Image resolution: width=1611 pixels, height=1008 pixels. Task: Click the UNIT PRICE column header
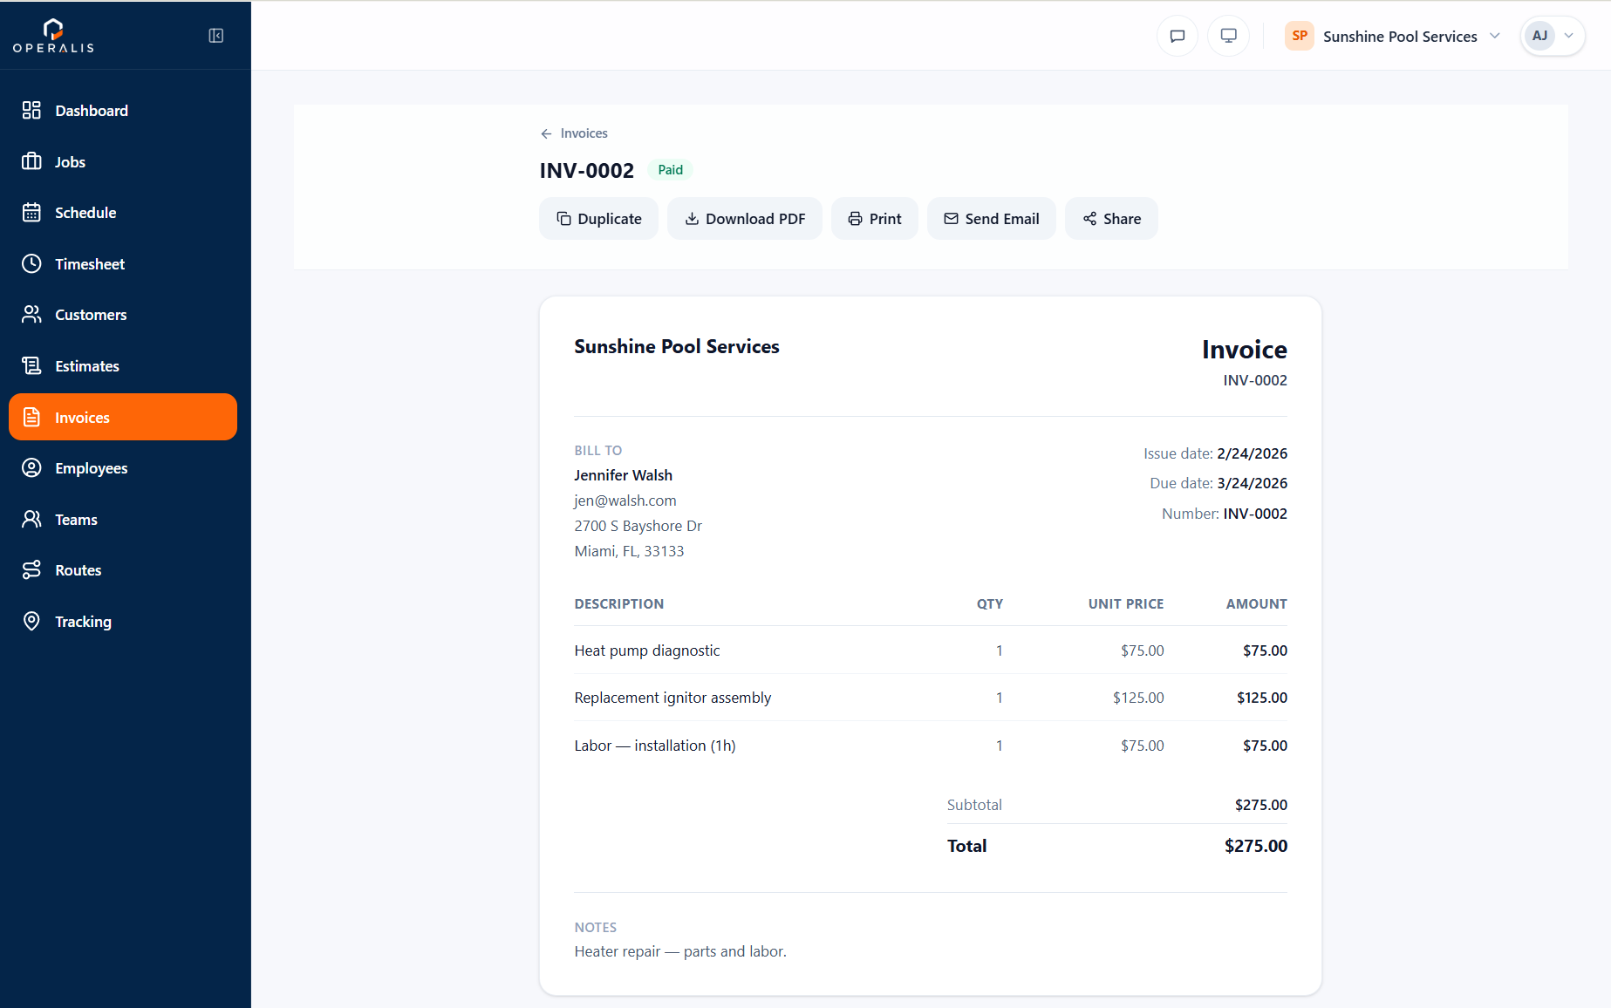[x=1125, y=603]
